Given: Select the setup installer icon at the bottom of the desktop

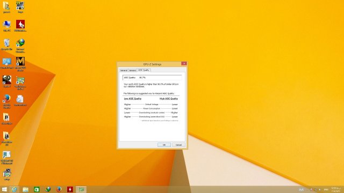Looking at the screenshot, I should [6, 175].
